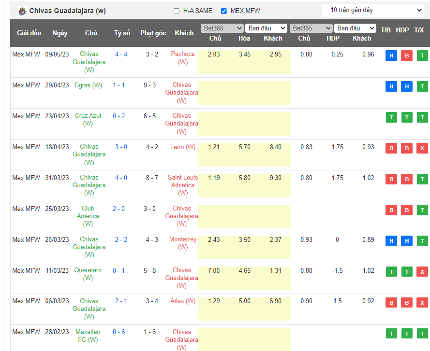Viewport: 430px width, 351px height.
Task: Click first blue H badge in Monterrey row
Action: [391, 241]
